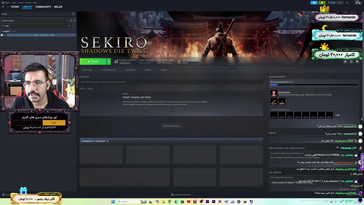The width and height of the screenshot is (364, 205).
Task: Click the Resurrection achievement icon
Action: pyautogui.click(x=274, y=94)
